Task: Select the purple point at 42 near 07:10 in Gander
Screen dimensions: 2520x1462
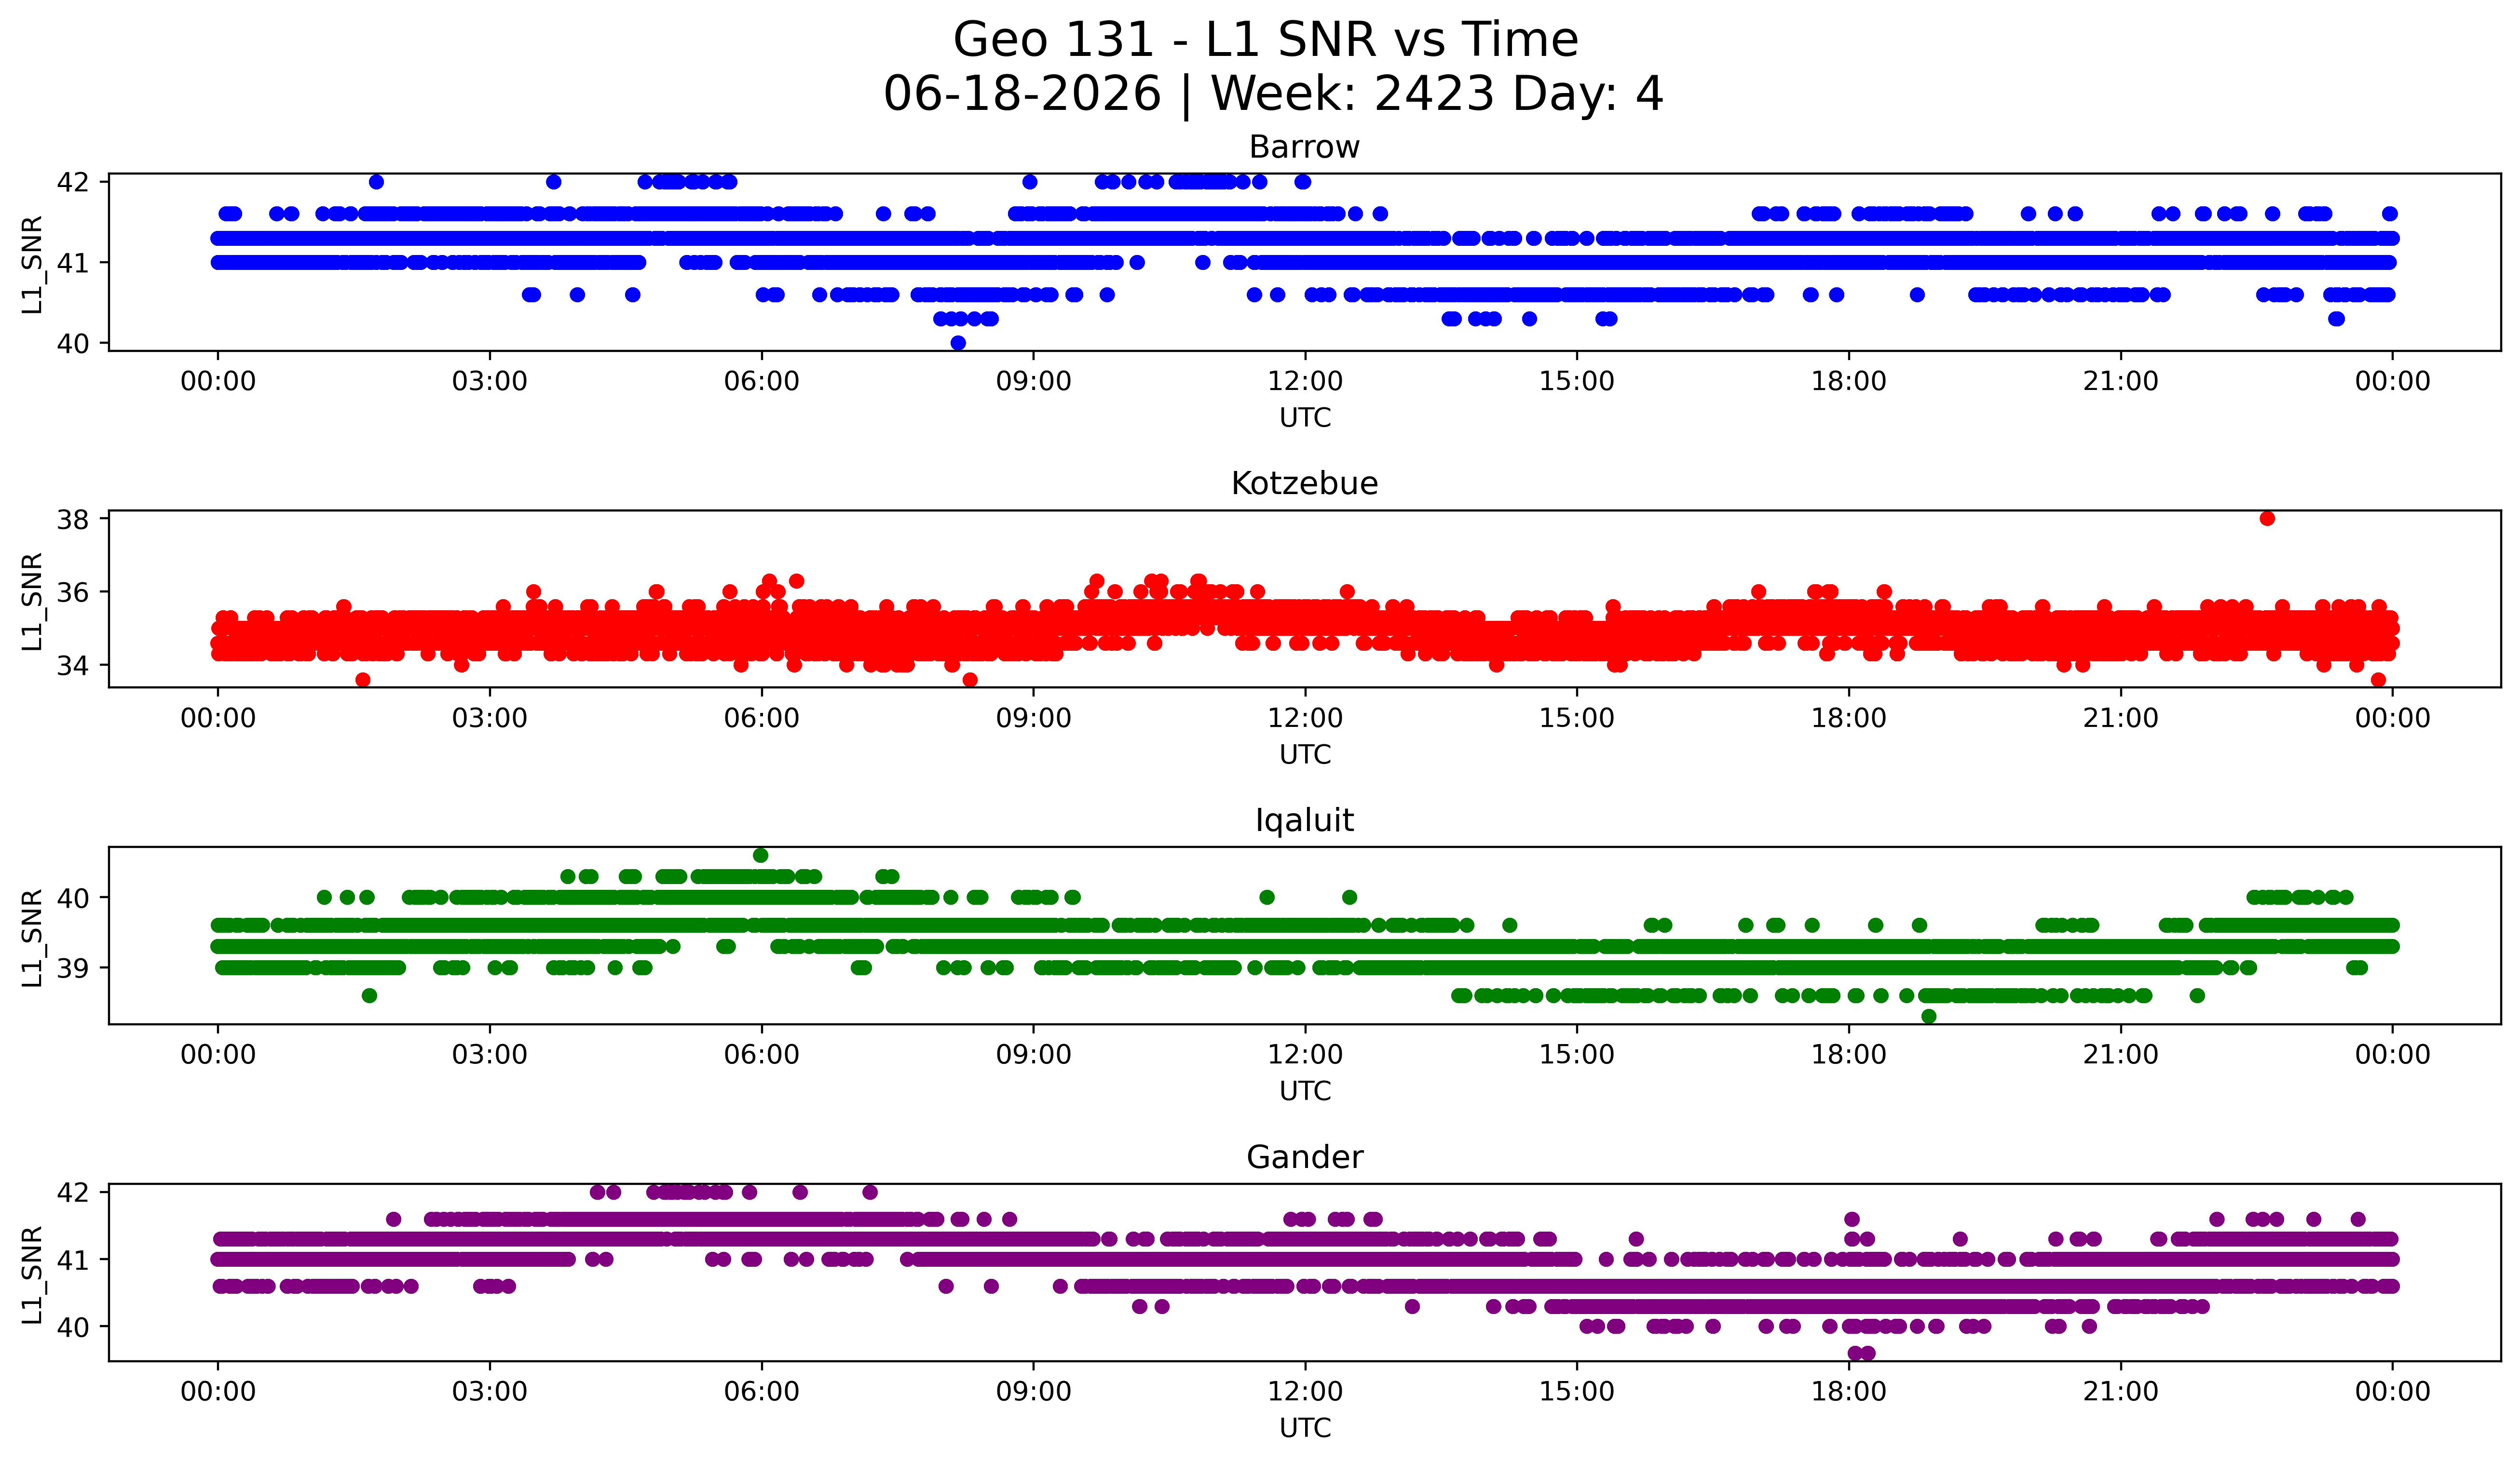Action: coord(870,1192)
